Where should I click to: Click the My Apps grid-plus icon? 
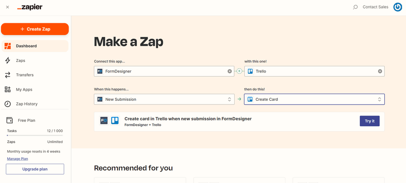pyautogui.click(x=8, y=89)
